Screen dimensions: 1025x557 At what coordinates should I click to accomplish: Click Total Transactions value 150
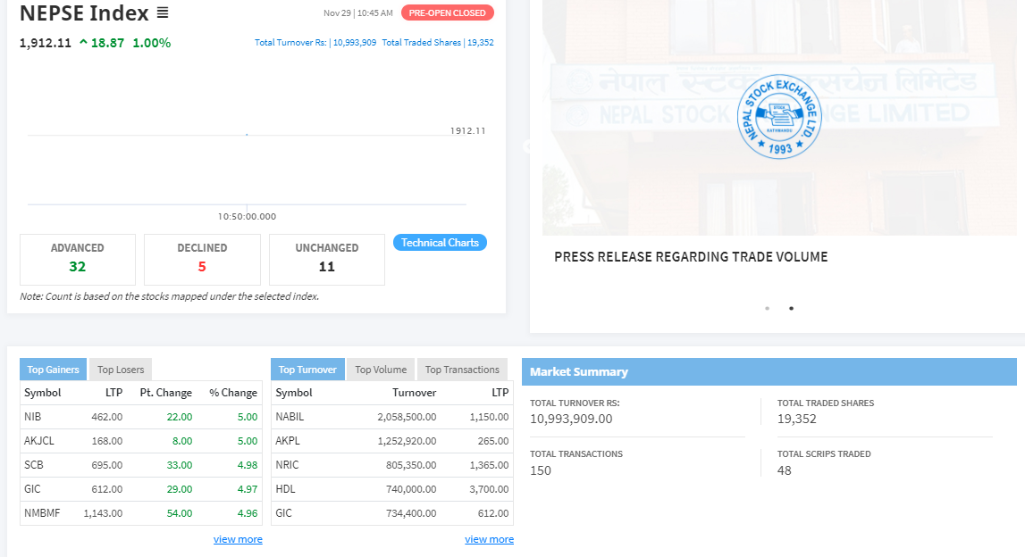[541, 470]
